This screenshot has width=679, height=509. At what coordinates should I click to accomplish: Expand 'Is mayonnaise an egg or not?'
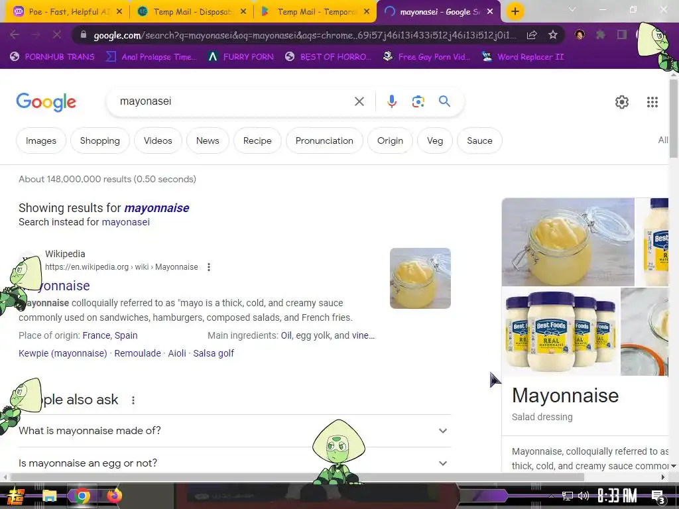click(234, 463)
